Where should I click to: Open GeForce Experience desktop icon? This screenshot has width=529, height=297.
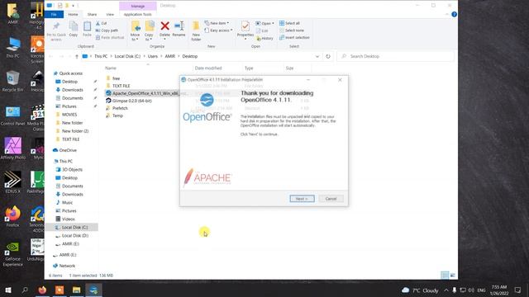click(13, 254)
